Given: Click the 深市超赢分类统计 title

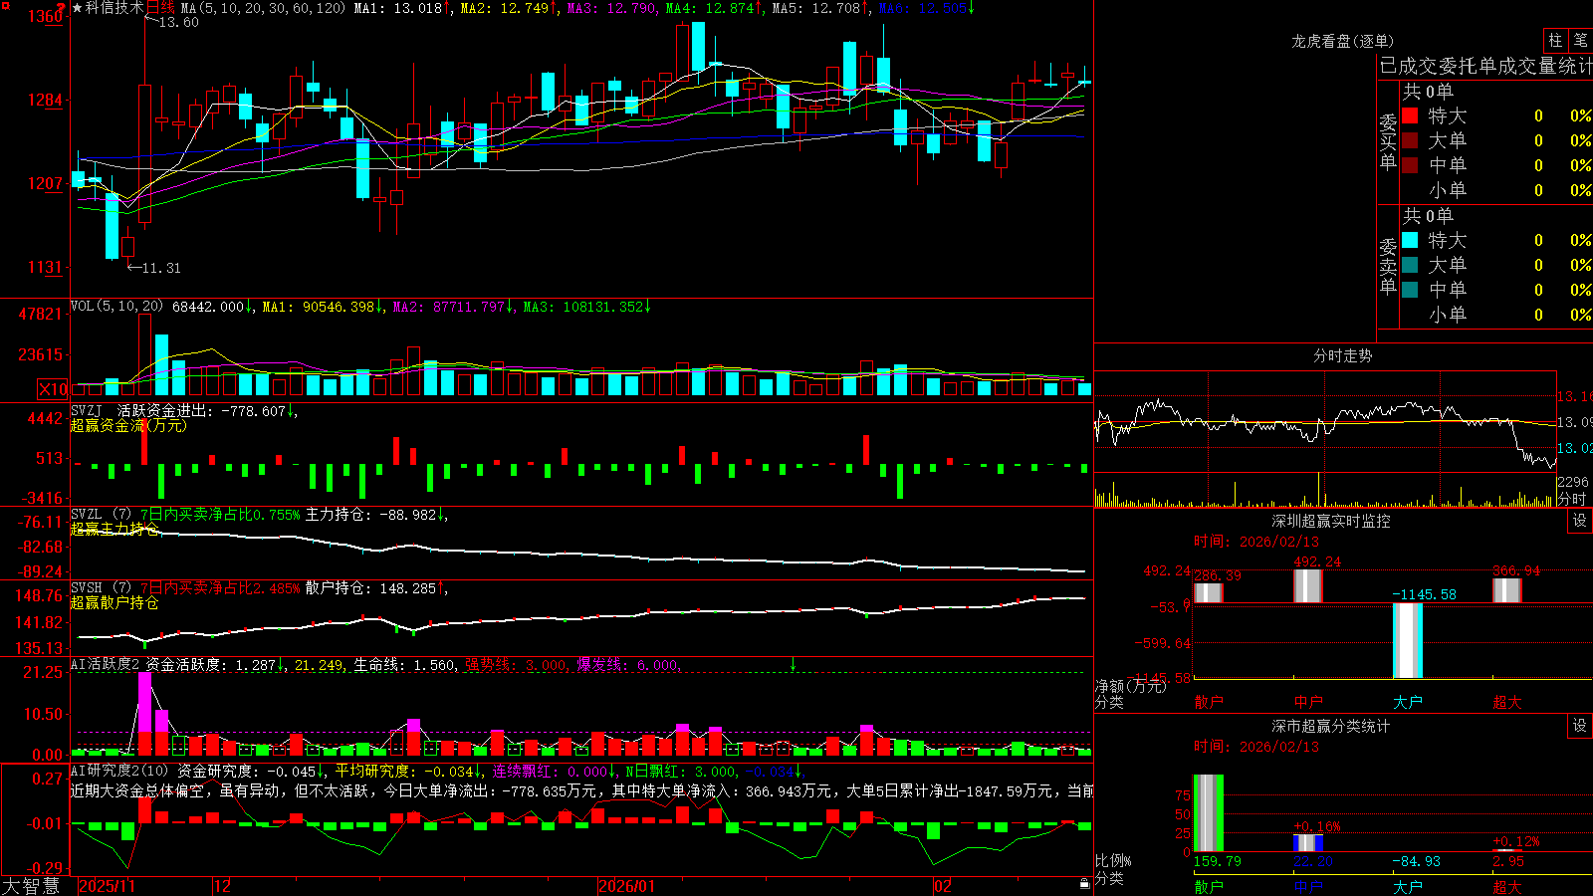Looking at the screenshot, I should pos(1331,726).
